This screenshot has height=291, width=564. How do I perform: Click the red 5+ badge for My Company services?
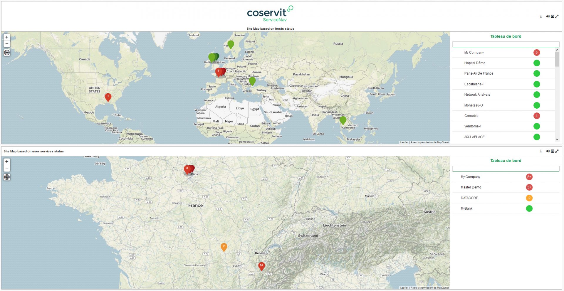529,177
